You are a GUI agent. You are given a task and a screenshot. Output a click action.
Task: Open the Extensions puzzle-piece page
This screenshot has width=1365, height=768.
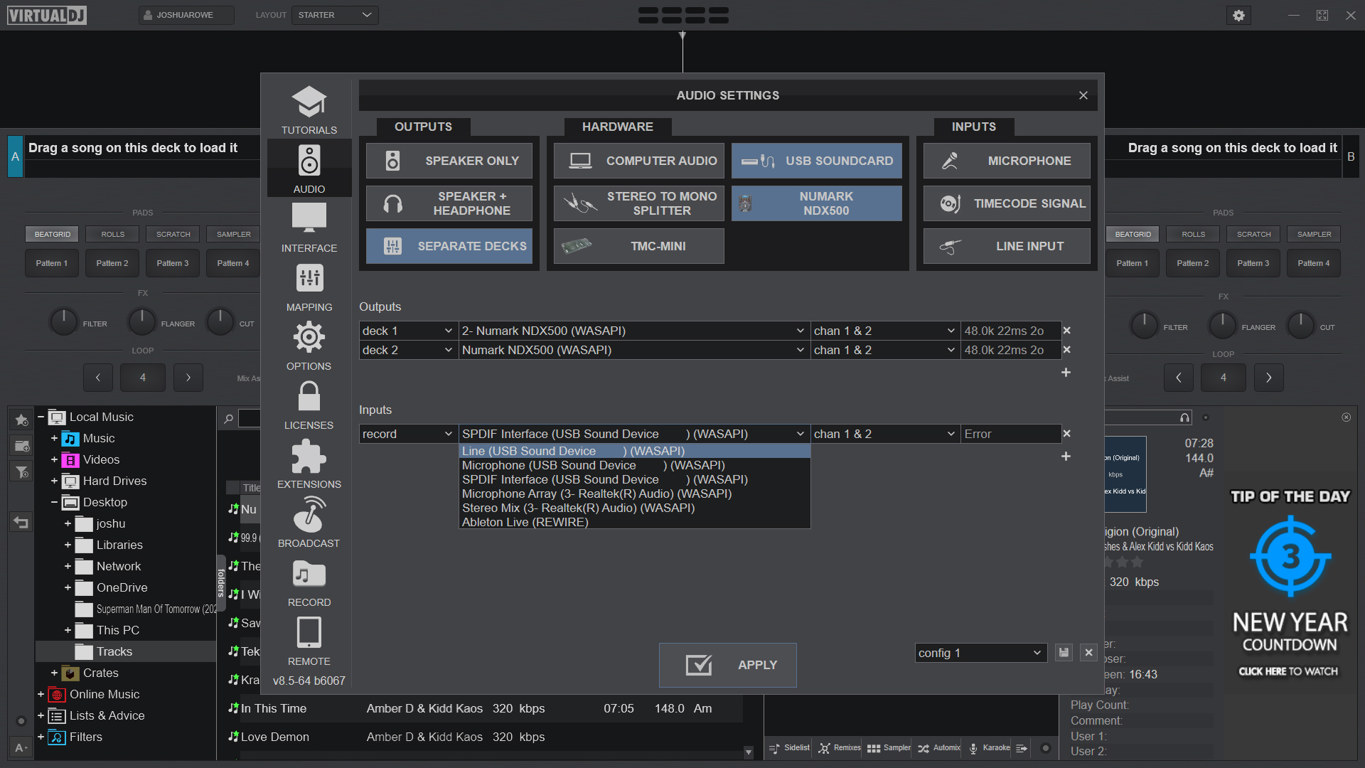point(309,464)
